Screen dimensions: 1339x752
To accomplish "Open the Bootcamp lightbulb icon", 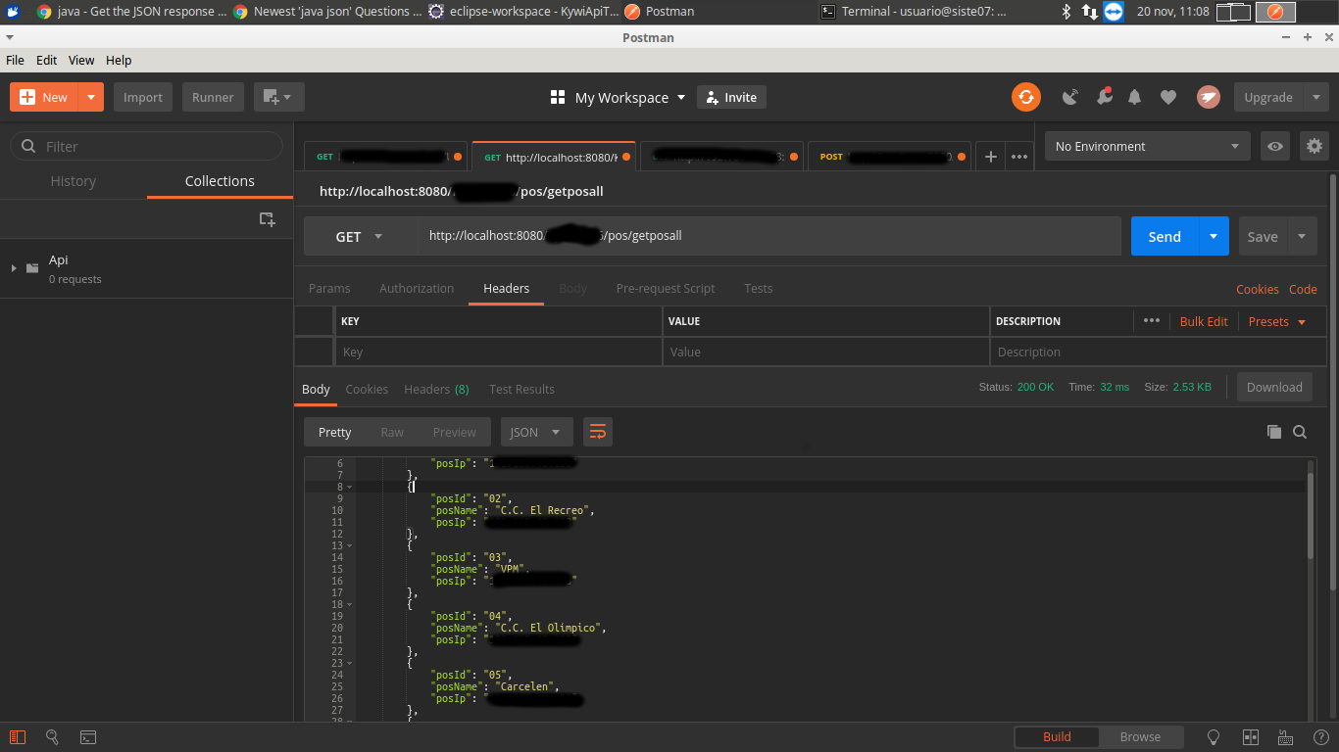I will pyautogui.click(x=1213, y=737).
